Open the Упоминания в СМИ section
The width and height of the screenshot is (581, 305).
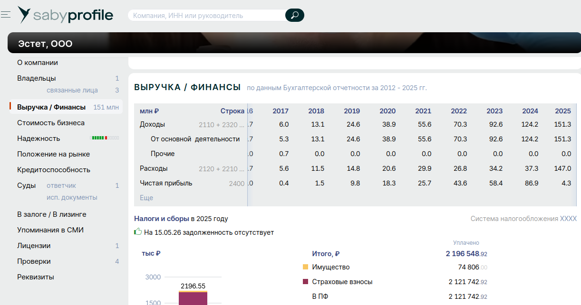coord(50,230)
